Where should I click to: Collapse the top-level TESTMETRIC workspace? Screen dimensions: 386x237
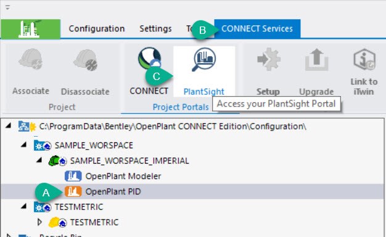[24, 206]
